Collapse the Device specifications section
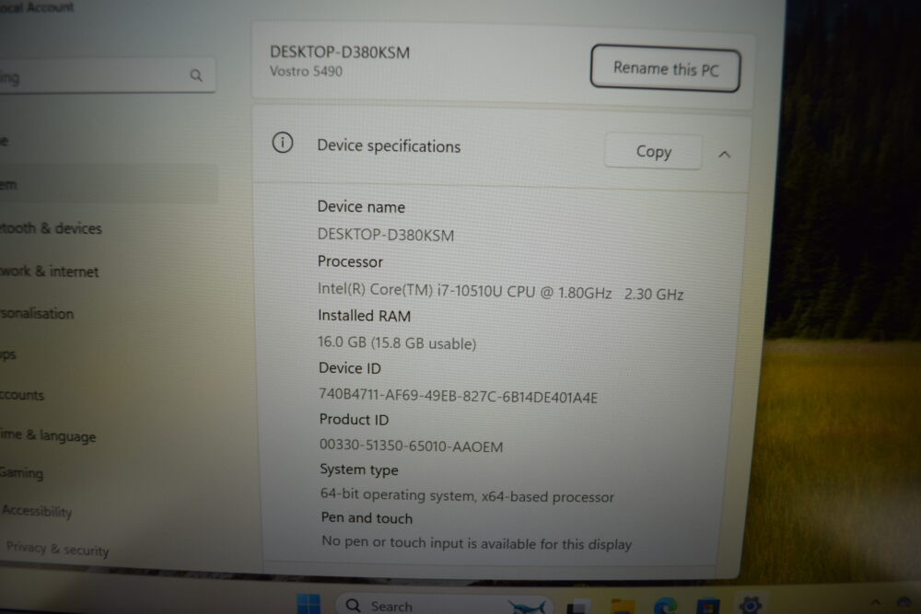 (x=724, y=155)
